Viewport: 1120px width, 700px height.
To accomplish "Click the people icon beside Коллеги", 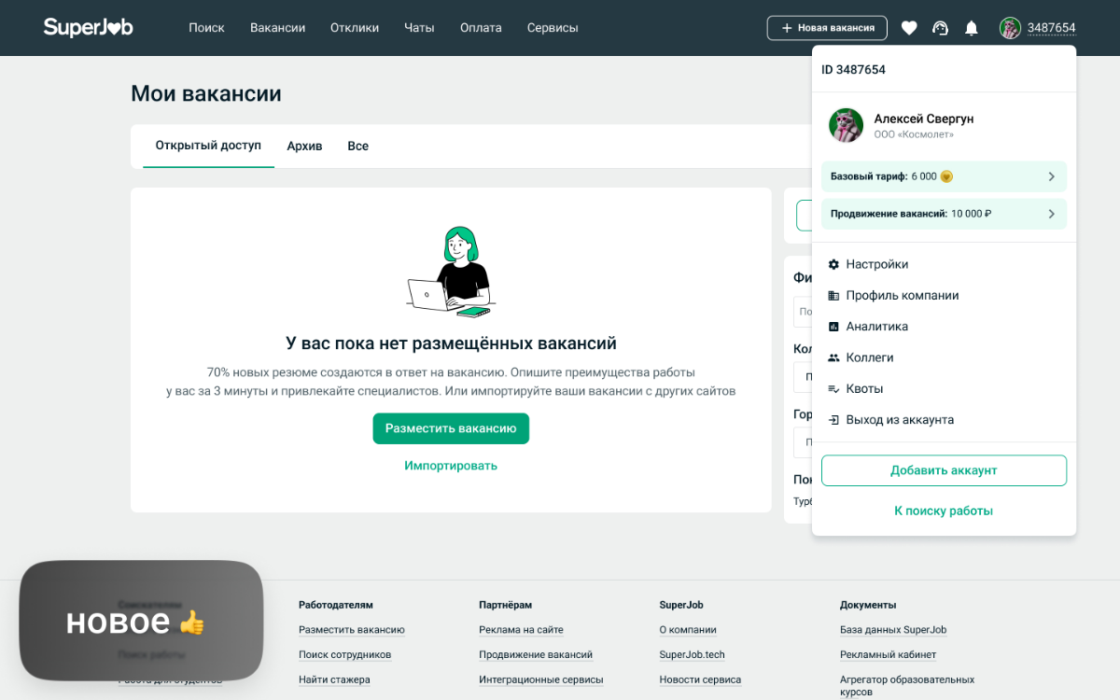I will pos(833,357).
